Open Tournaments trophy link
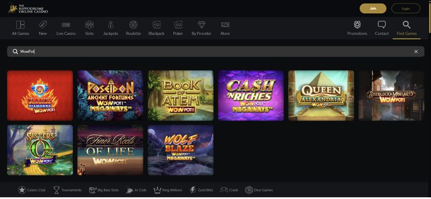Viewport: 431px width, 199px height. pos(67,190)
